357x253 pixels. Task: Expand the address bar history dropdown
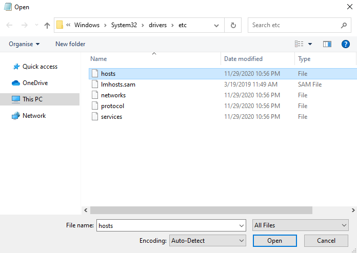[216, 25]
